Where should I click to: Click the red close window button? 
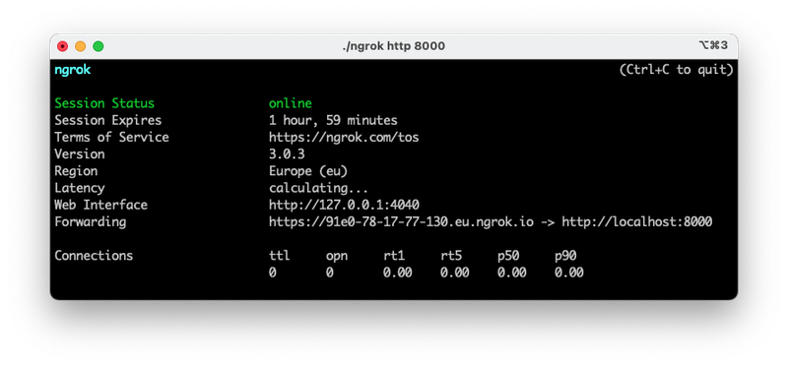point(62,46)
